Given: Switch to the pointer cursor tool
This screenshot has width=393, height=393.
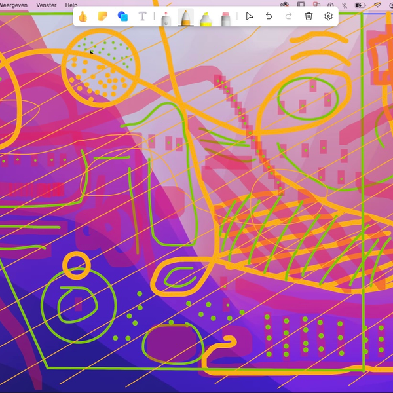Looking at the screenshot, I should pyautogui.click(x=249, y=16).
